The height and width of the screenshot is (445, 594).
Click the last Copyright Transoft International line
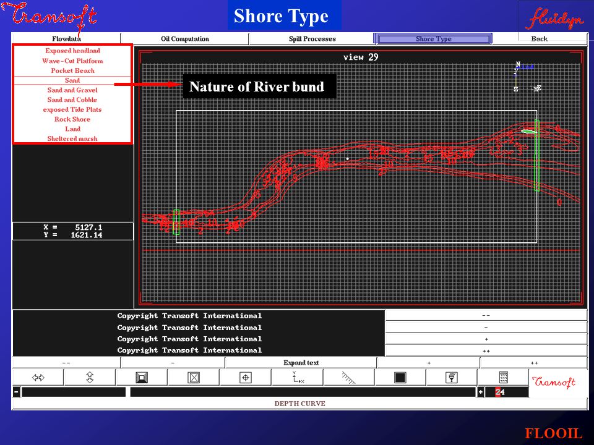[189, 350]
